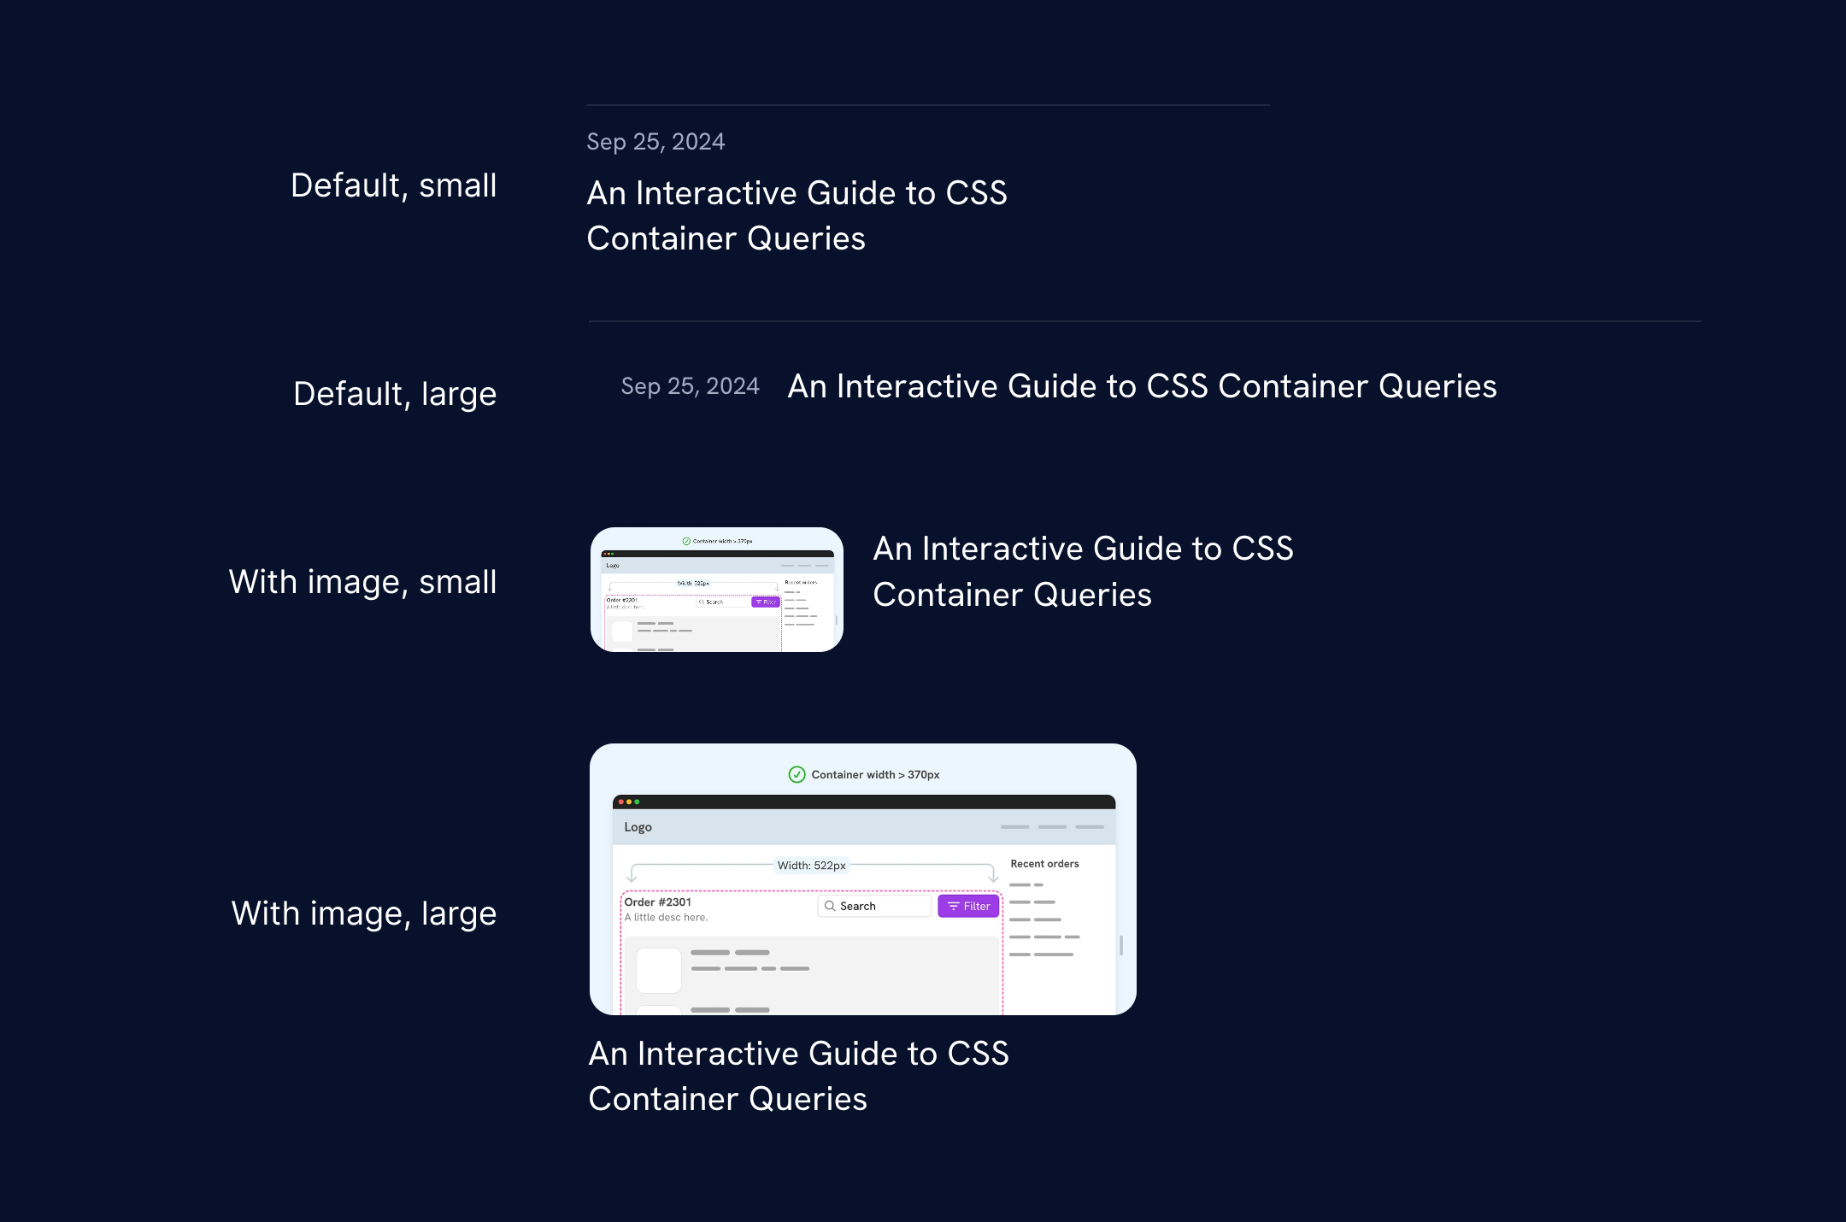Click 'Order #2301' text in the large preview

(x=657, y=902)
